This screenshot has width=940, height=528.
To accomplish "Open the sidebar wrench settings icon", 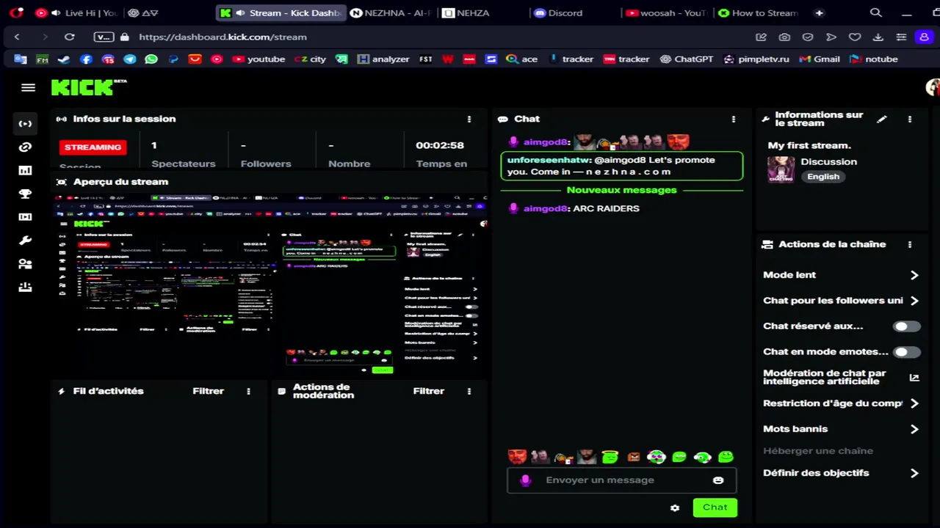I will click(x=25, y=241).
